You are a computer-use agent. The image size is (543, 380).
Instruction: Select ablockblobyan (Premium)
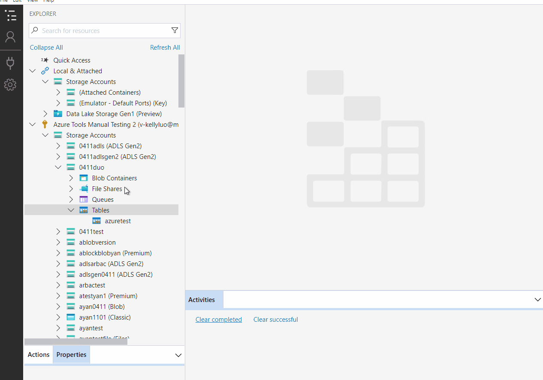(115, 253)
